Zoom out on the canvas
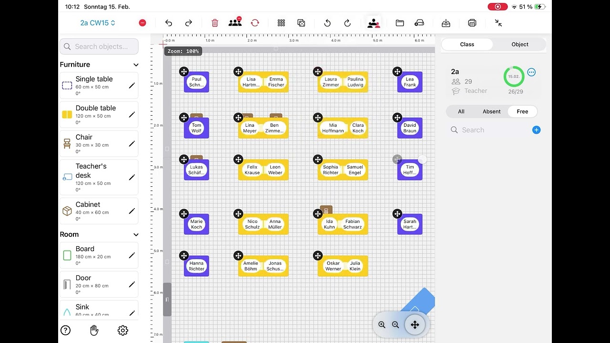This screenshot has width=610, height=343. tap(396, 325)
